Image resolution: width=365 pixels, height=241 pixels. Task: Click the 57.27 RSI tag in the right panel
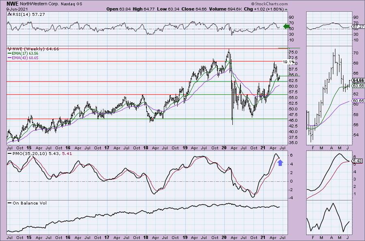358,27
